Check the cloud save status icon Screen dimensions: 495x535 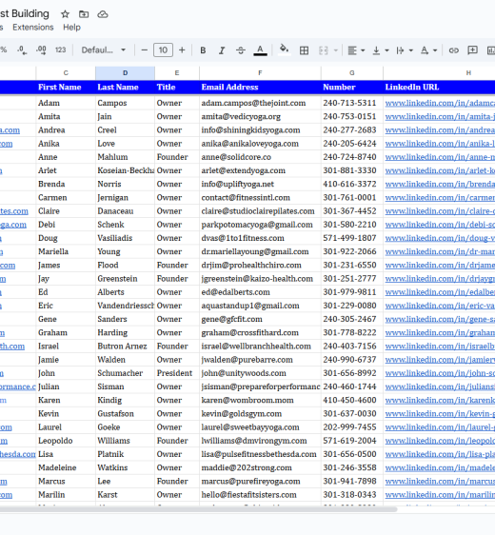coord(103,14)
